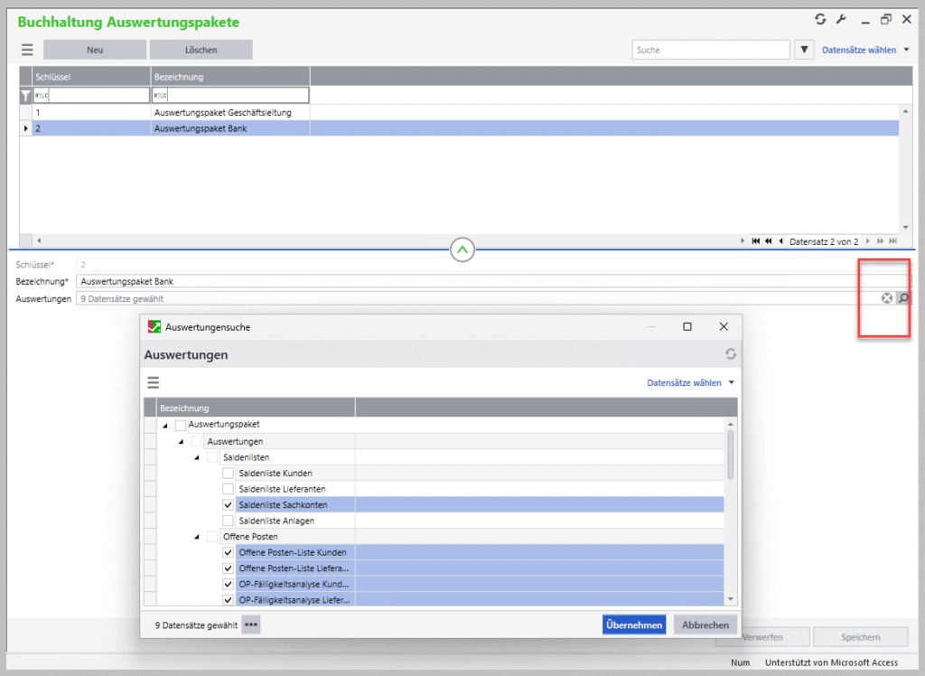Collapse the Offene Posten tree node
Screen dimensions: 925x676
click(198, 537)
